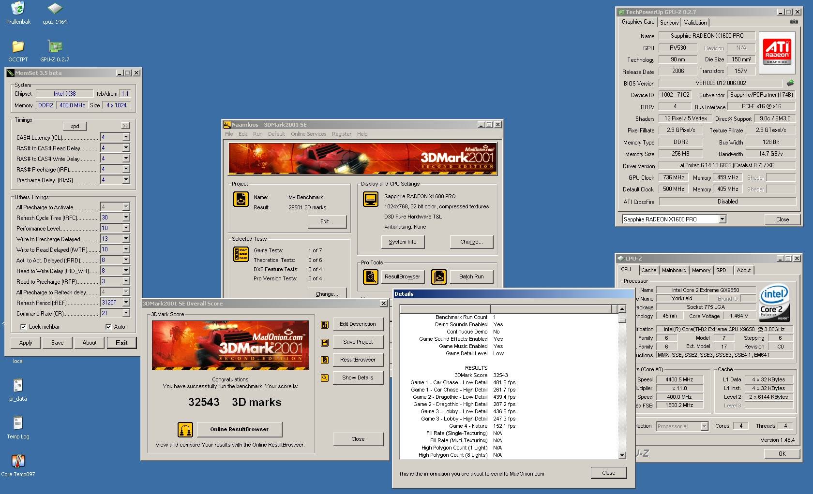Click the OK button in CPU-Z
813x494 pixels.
coord(782,454)
